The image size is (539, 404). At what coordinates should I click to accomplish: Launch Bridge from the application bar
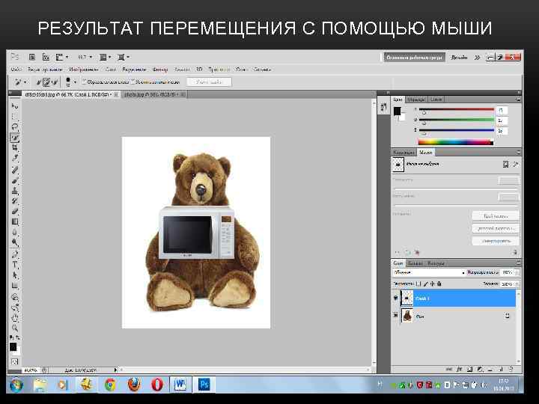click(32, 57)
